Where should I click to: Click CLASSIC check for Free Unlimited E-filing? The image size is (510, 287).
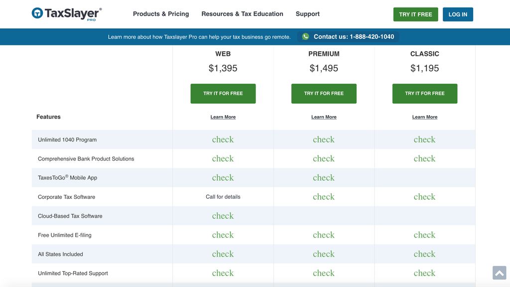(424, 235)
